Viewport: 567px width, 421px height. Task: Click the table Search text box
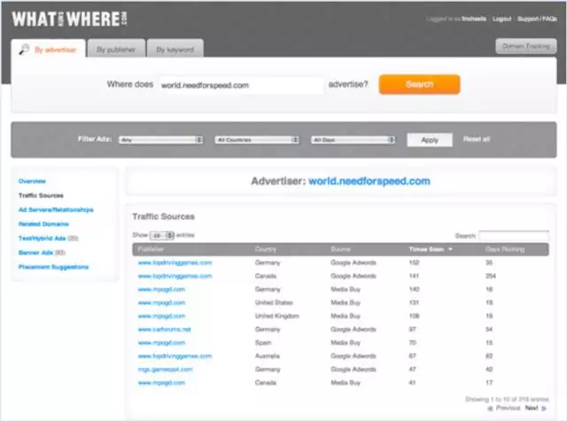pyautogui.click(x=513, y=236)
